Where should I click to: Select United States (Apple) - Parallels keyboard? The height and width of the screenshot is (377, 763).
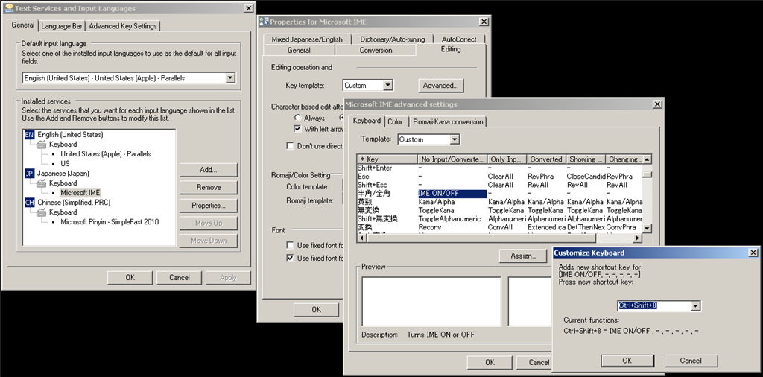pos(106,153)
